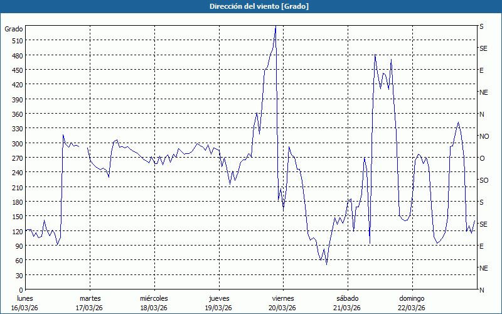Screen dimensions: 502x314
Task: Click the 'O' compass label on right axis
Action: tap(482, 158)
